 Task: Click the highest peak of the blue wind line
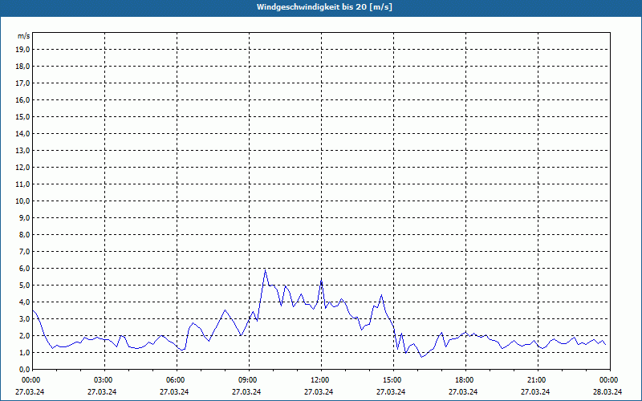pyautogui.click(x=266, y=270)
